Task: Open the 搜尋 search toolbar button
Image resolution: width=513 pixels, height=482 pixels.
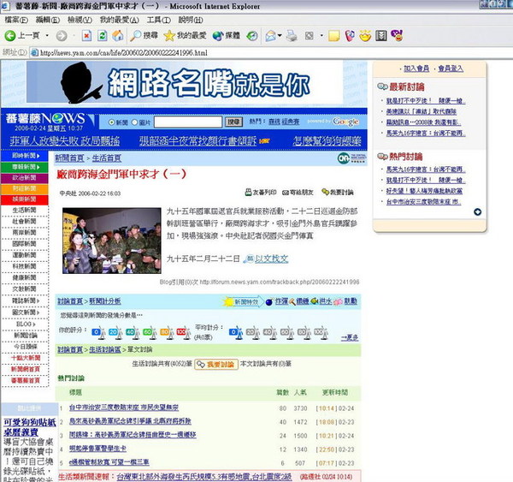Action: 144,36
